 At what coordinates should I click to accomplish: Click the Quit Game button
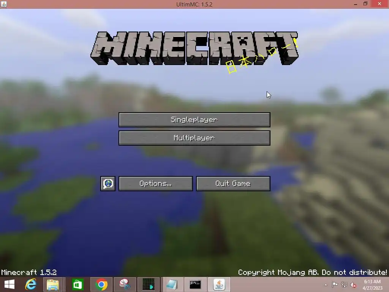point(233,184)
